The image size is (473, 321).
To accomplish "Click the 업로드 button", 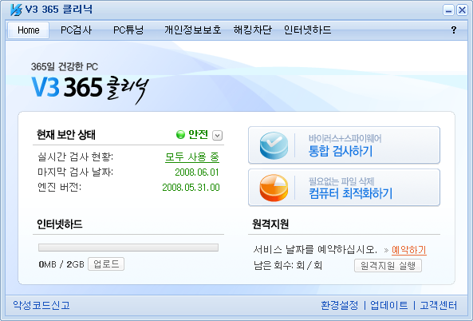I will pos(106,264).
